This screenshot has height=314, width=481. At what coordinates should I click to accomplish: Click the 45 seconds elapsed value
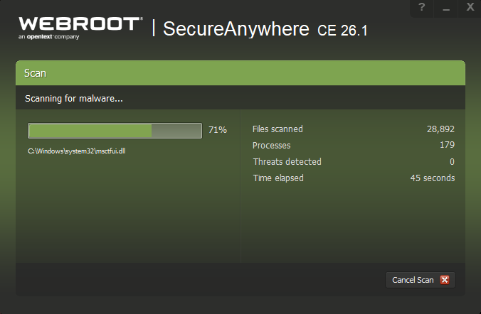[432, 178]
